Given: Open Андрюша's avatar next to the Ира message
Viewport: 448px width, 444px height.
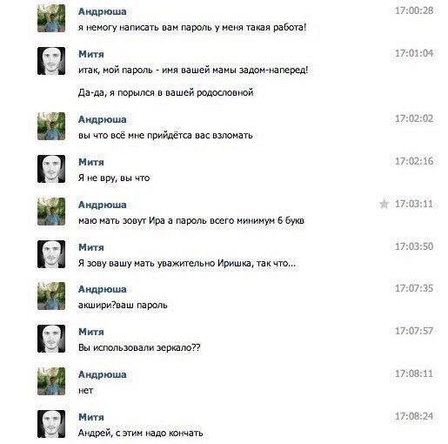Looking at the screenshot, I should 51,212.
